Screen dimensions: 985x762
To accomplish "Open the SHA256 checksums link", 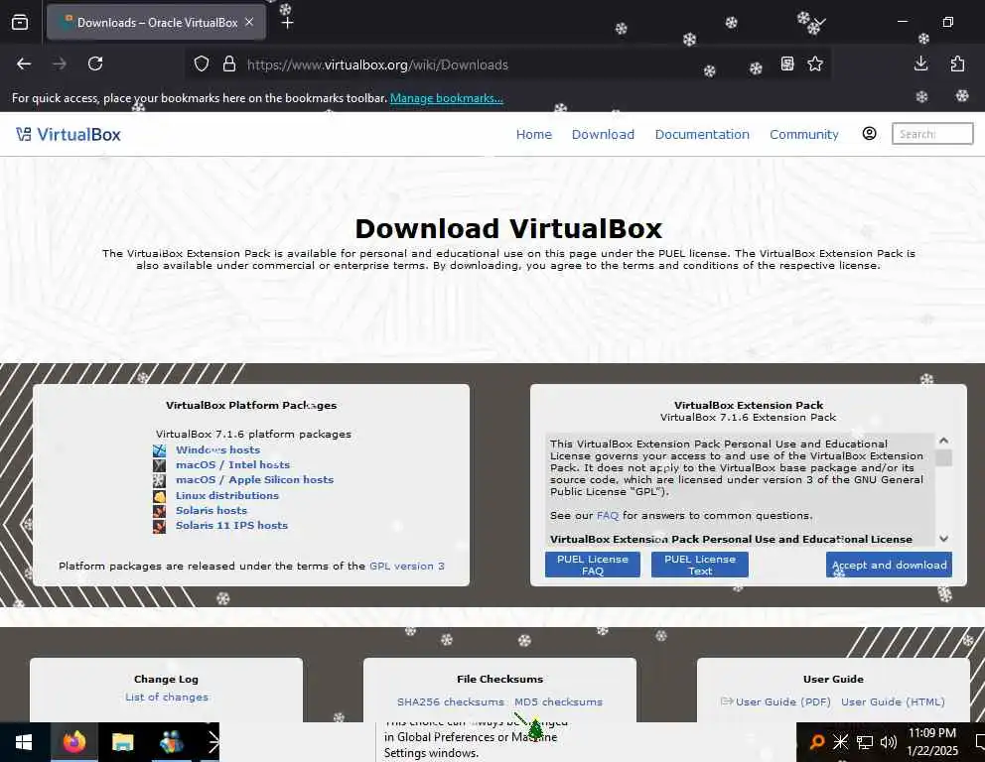I will 451,701.
